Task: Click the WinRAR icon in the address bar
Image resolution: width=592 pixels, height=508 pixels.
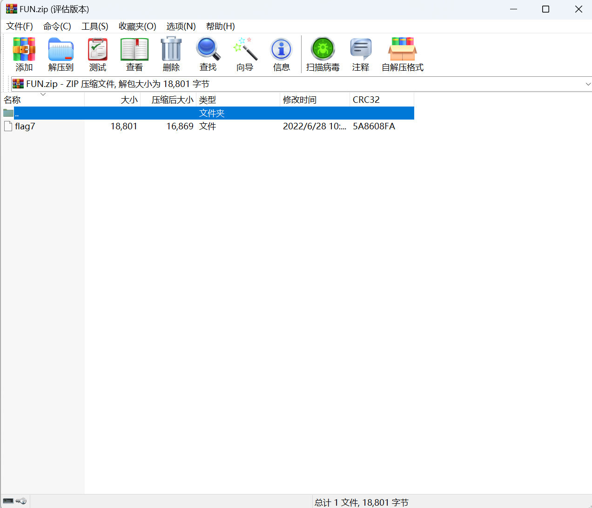Action: (x=18, y=84)
